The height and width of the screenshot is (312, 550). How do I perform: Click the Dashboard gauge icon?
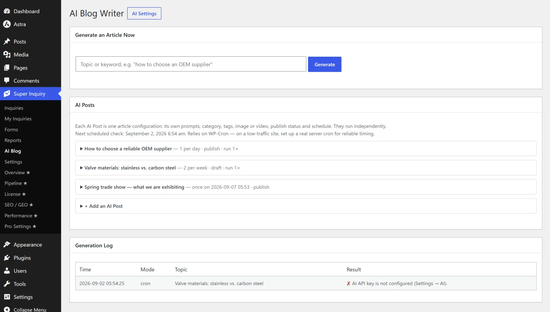point(7,11)
